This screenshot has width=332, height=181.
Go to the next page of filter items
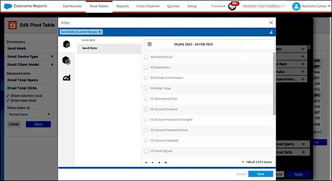tap(159, 163)
